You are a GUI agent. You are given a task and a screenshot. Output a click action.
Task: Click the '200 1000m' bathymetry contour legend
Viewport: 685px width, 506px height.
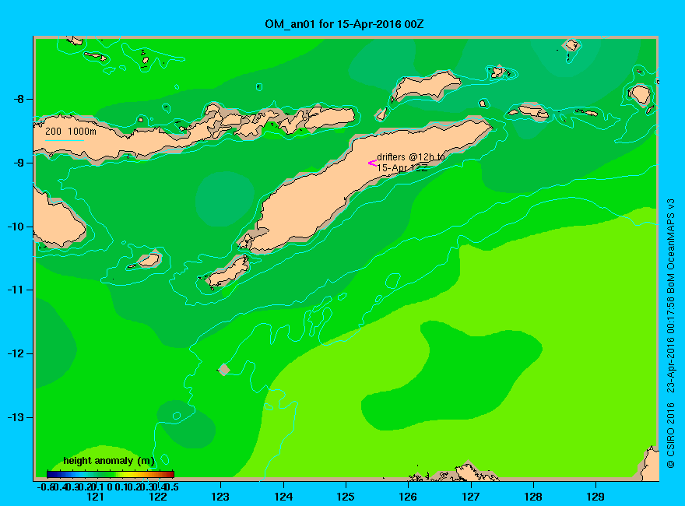71,131
